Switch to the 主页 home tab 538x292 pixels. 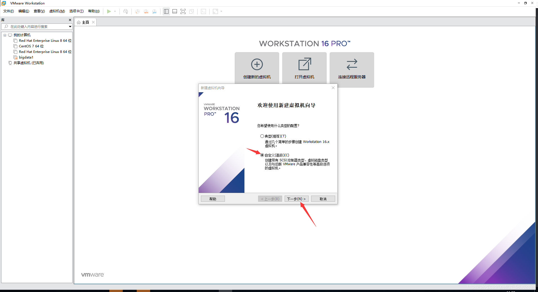[85, 22]
